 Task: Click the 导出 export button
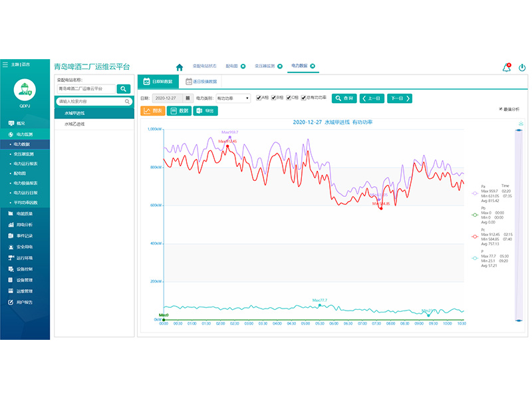pos(205,111)
